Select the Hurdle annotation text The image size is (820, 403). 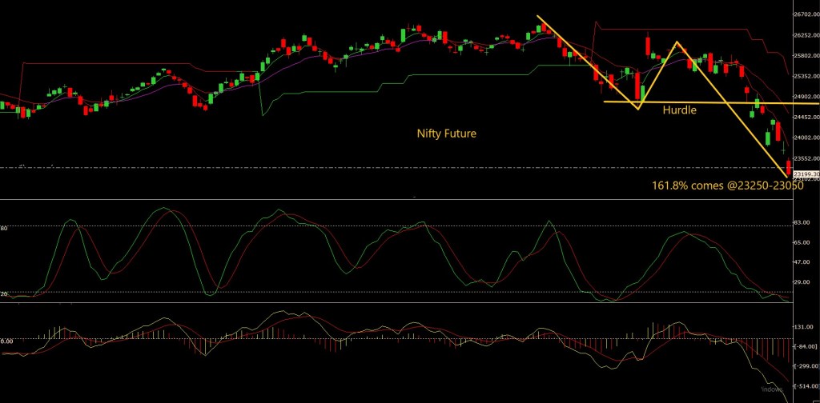coord(679,111)
